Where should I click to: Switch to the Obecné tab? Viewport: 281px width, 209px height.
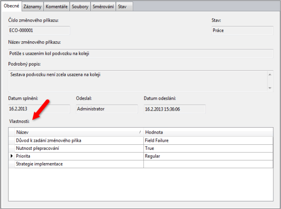pos(11,6)
